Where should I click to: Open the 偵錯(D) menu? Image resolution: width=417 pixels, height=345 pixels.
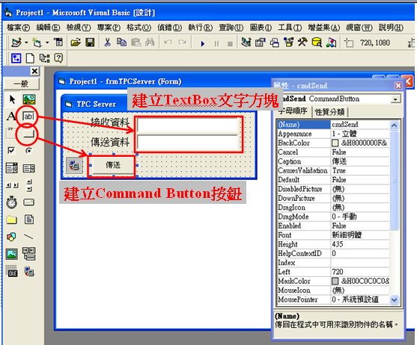coord(170,28)
